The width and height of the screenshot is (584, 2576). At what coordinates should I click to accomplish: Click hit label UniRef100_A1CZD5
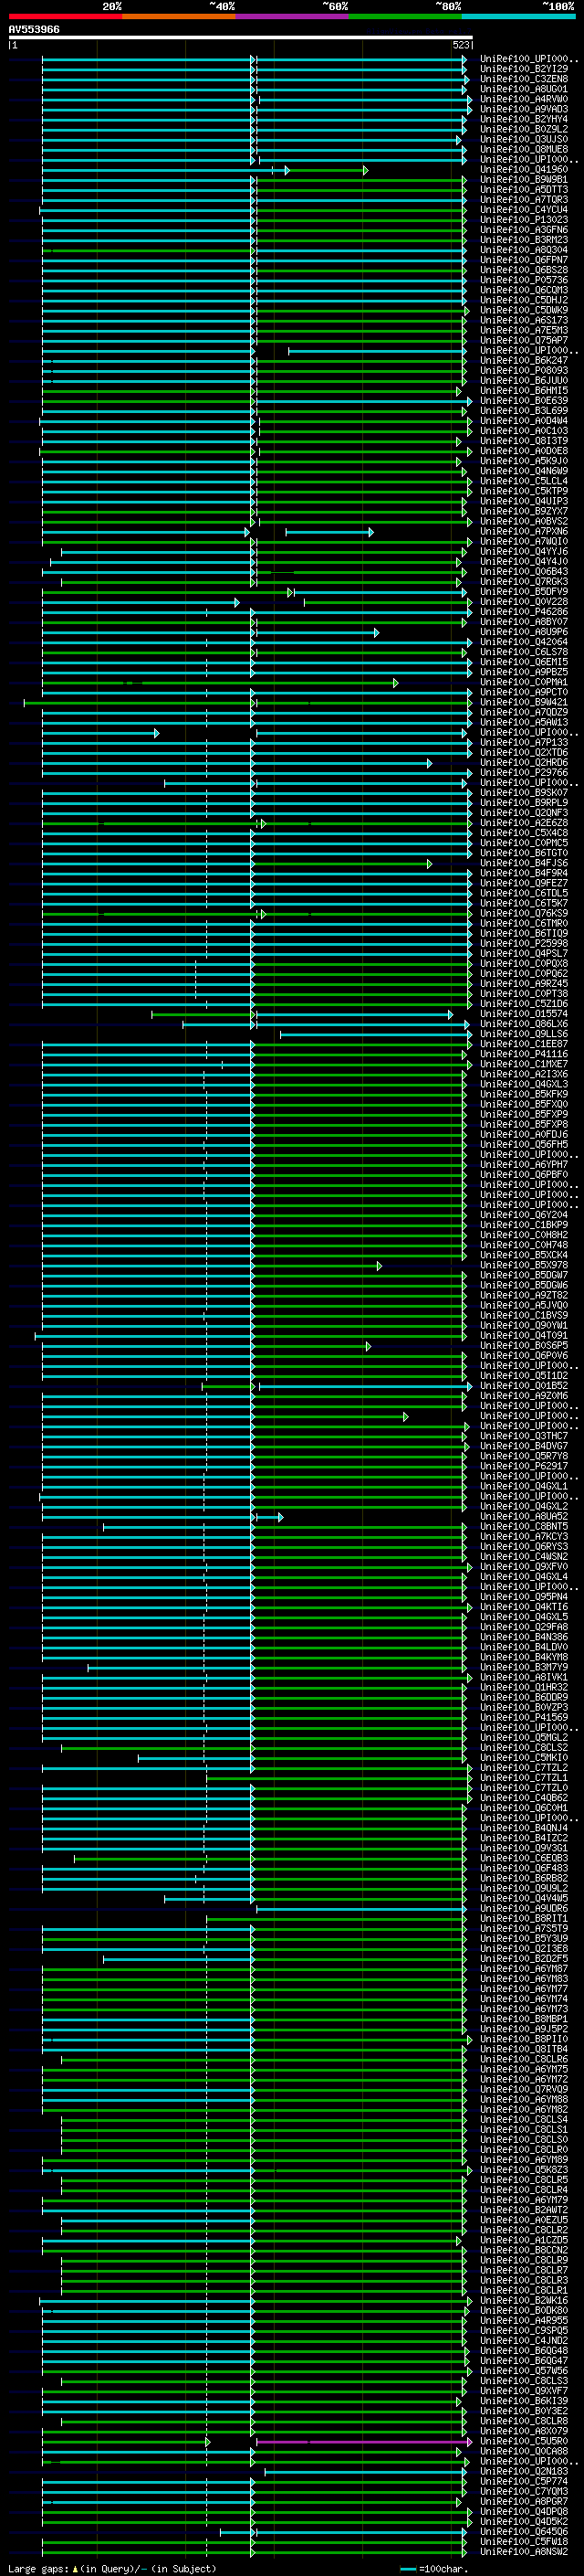(x=524, y=2241)
